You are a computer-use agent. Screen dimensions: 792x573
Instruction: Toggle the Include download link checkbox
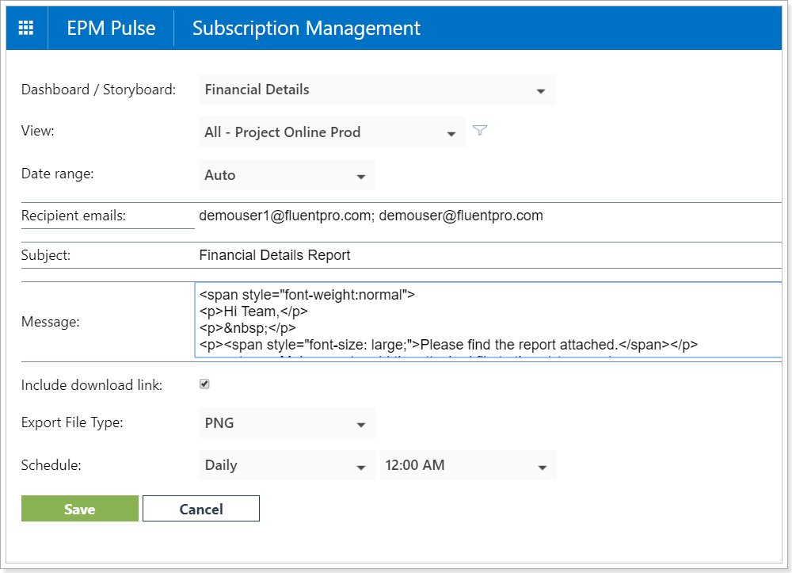[204, 384]
